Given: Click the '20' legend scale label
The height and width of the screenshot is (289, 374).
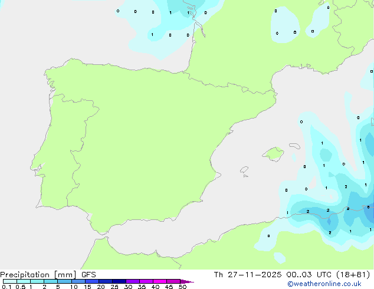Looking at the screenshot, I should tap(101, 287).
